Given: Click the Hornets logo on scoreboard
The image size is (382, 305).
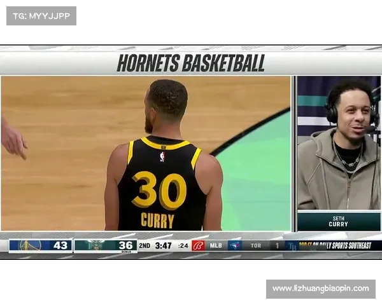Looking at the screenshot, I should pos(95,246).
